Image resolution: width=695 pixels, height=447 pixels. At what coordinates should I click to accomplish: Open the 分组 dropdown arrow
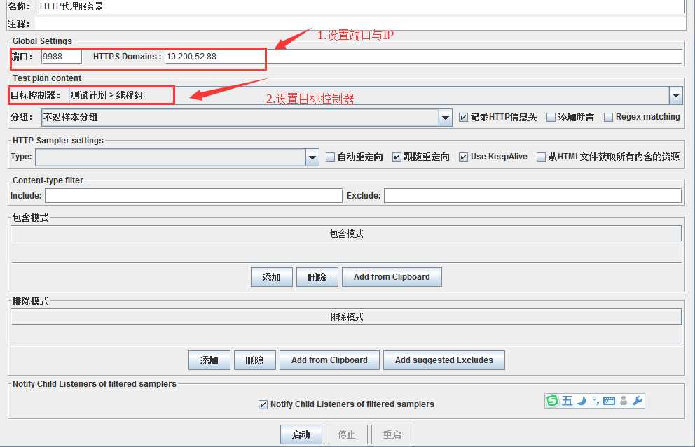[x=445, y=118]
